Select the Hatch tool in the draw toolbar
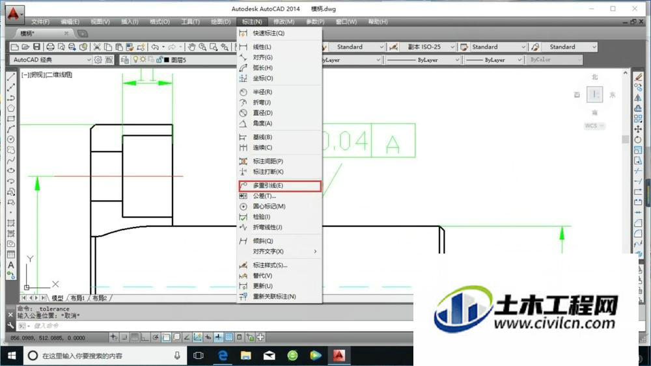The width and height of the screenshot is (651, 366). tap(11, 223)
